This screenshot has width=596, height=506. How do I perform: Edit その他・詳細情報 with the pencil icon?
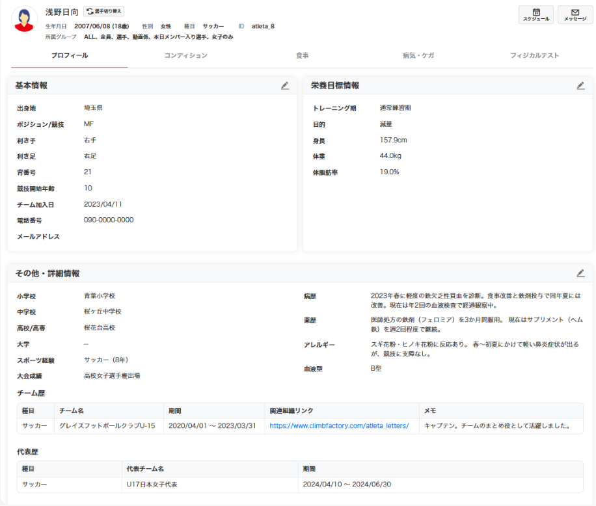[x=580, y=273]
